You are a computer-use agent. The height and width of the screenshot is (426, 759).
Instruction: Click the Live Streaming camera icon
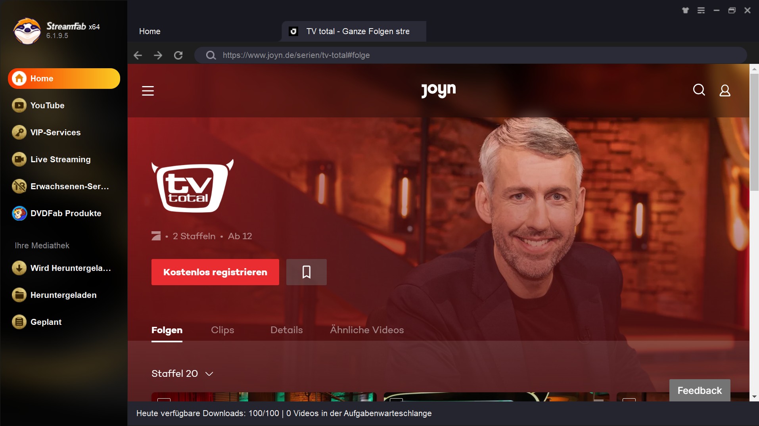19,159
